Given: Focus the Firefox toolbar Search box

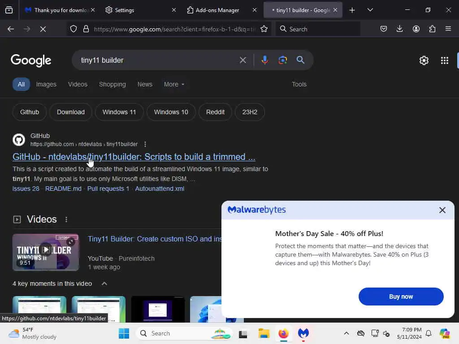Looking at the screenshot, I should 318,29.
